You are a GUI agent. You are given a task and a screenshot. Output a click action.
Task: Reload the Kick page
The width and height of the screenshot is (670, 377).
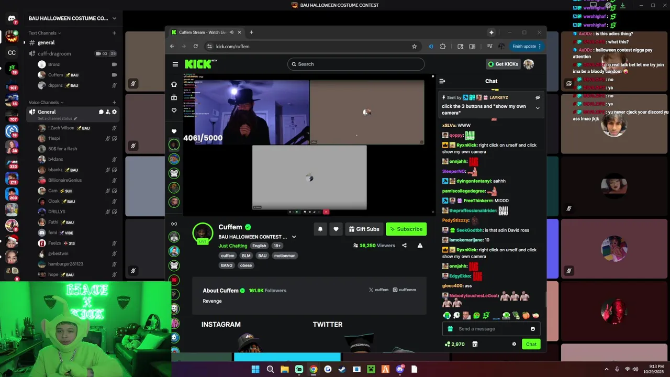[196, 46]
